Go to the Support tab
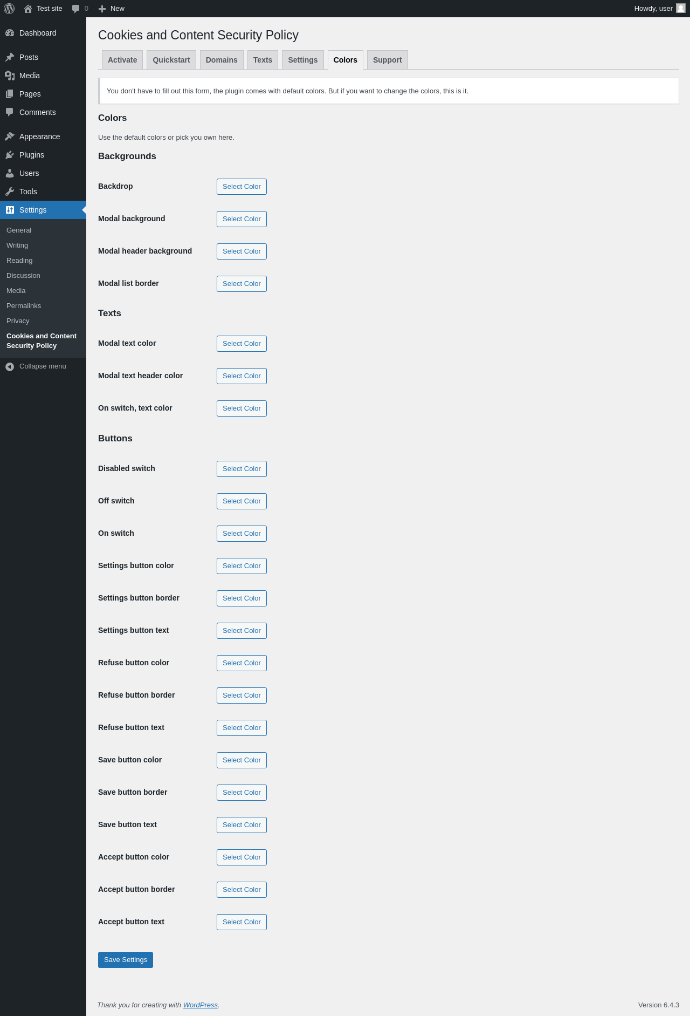 387,60
